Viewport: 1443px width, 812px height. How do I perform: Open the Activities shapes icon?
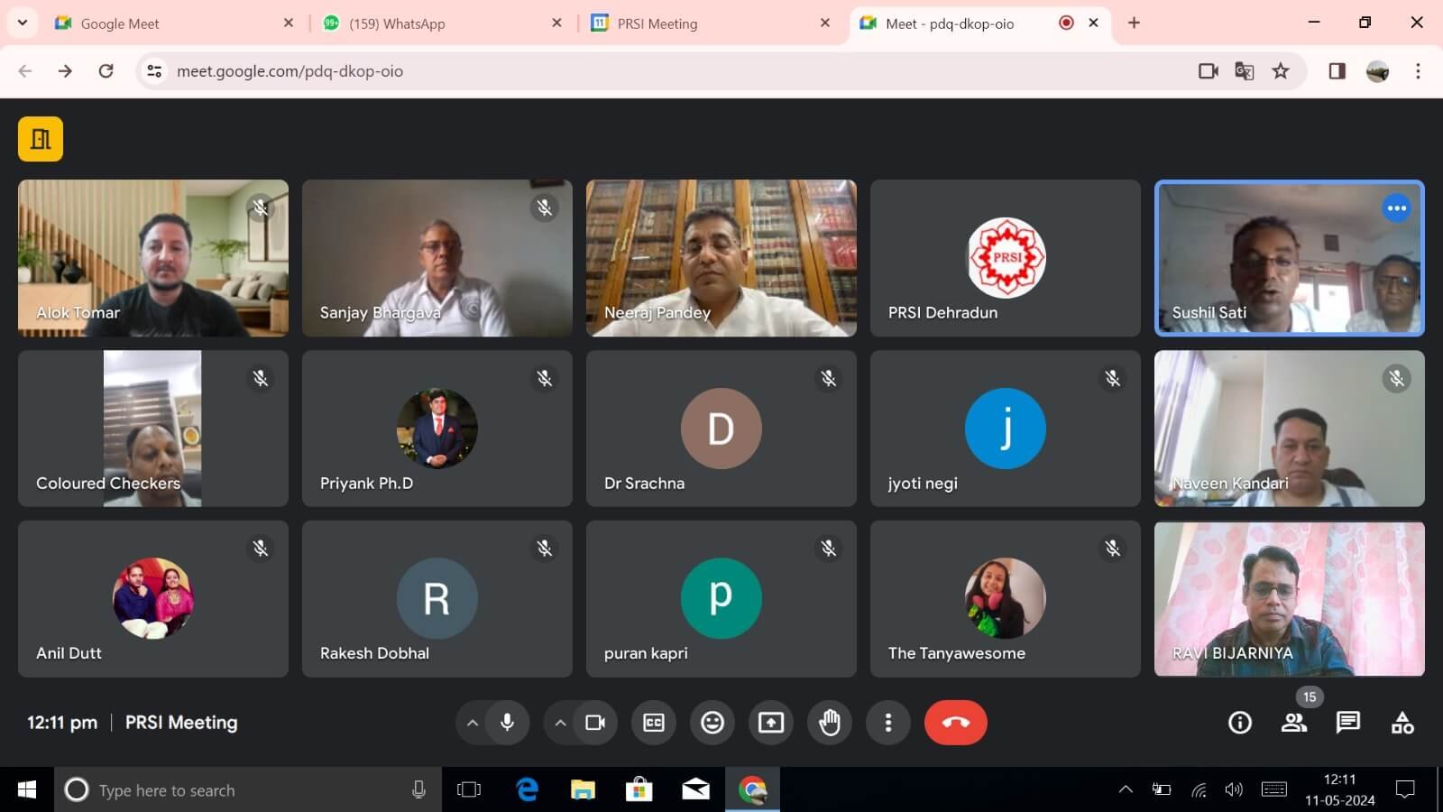tap(1402, 723)
